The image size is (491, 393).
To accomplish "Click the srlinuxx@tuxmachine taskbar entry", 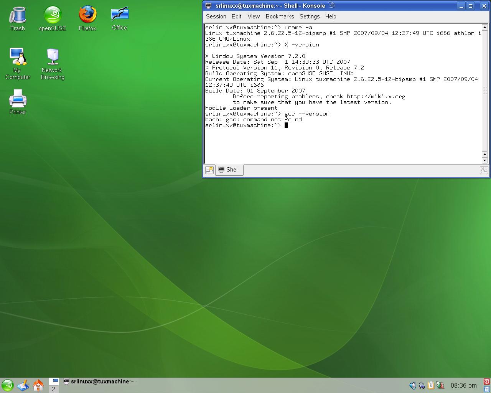I will (x=100, y=381).
